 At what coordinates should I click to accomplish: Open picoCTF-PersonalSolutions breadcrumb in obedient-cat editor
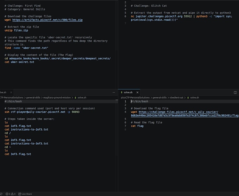[135, 97]
